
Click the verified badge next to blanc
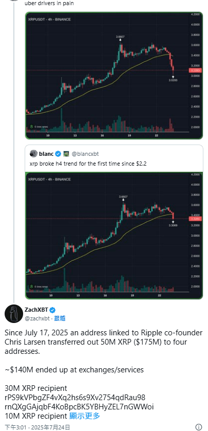point(58,154)
